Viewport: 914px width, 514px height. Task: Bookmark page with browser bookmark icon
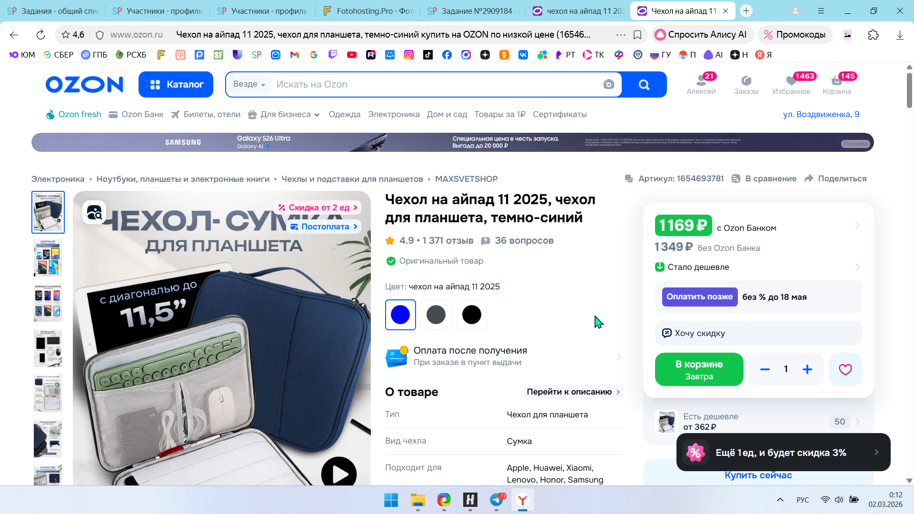click(637, 35)
